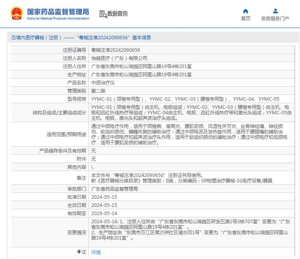This screenshot has width=300, height=259.
Task: Click the document icon before 境内医疗器械
Action: [13, 37]
